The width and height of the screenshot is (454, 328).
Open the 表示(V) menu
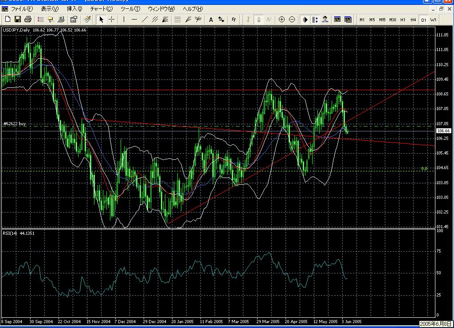pos(50,9)
